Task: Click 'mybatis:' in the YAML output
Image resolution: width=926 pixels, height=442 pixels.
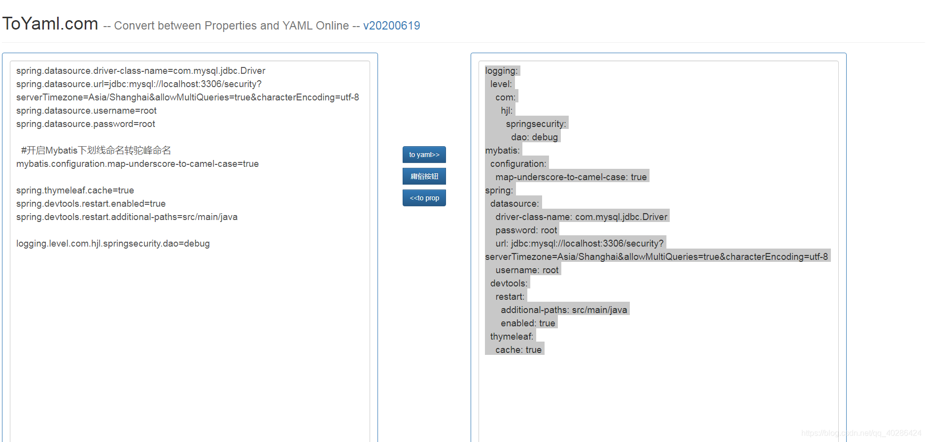Action: [503, 151]
